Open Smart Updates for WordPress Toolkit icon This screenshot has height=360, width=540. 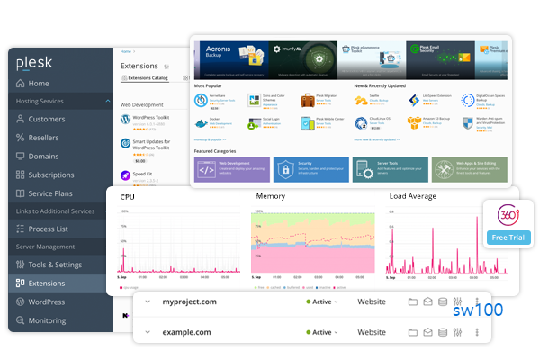(125, 143)
